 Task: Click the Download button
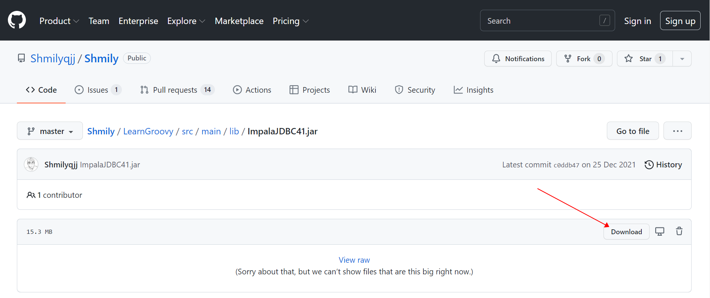[626, 232]
